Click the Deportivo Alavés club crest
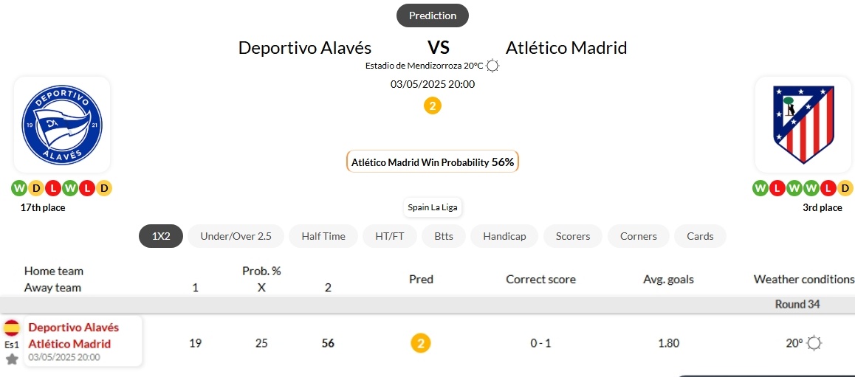Screen dimensions: 855x377 click(61, 125)
